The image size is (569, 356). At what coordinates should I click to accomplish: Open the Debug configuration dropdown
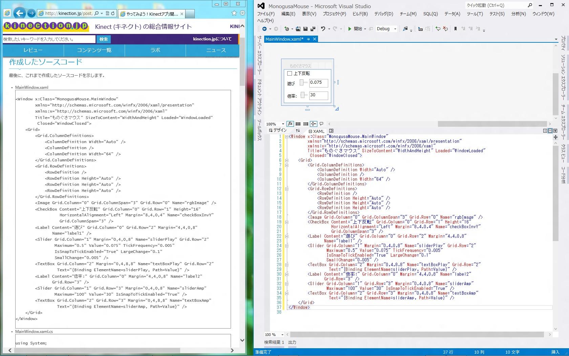[x=395, y=29]
